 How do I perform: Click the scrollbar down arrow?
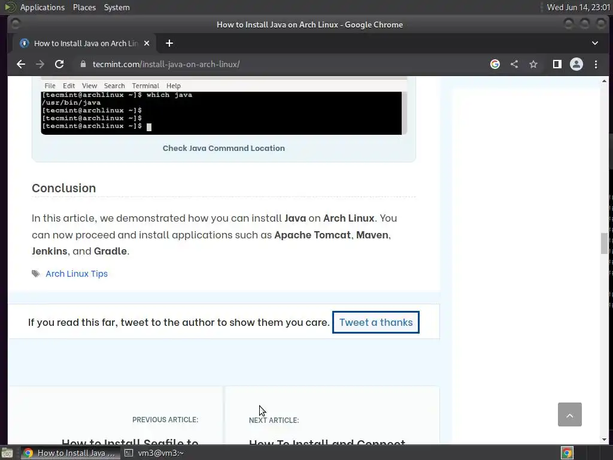pyautogui.click(x=605, y=440)
